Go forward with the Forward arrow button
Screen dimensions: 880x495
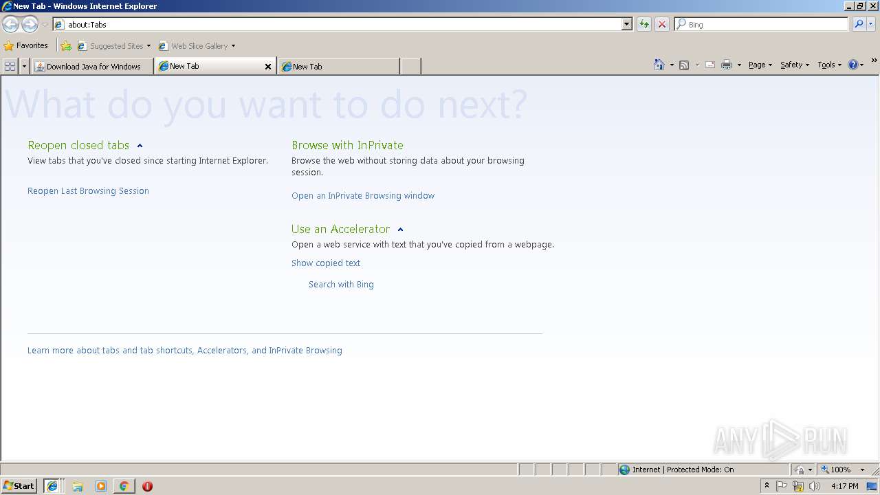30,25
